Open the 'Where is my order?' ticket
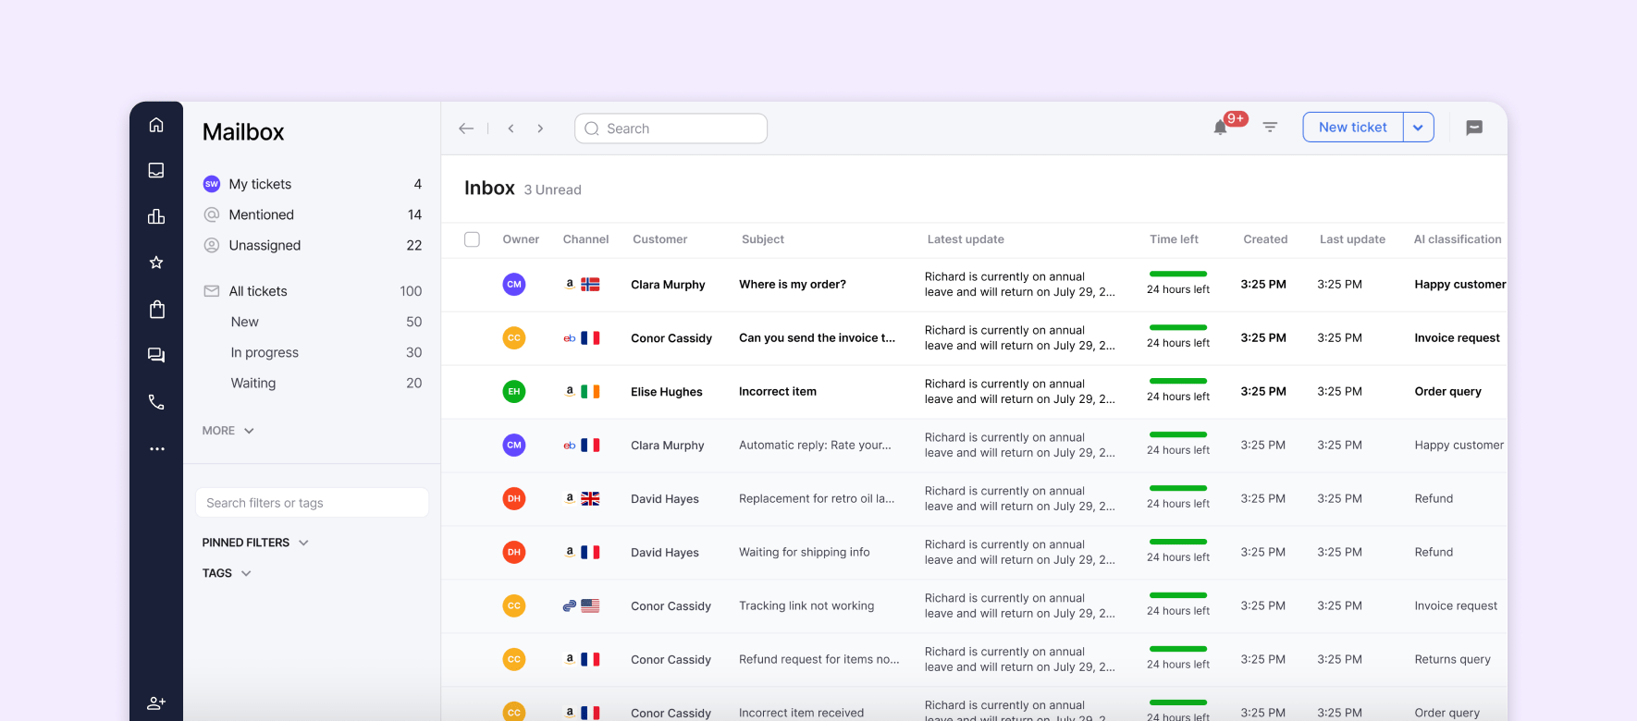1637x721 pixels. point(793,285)
